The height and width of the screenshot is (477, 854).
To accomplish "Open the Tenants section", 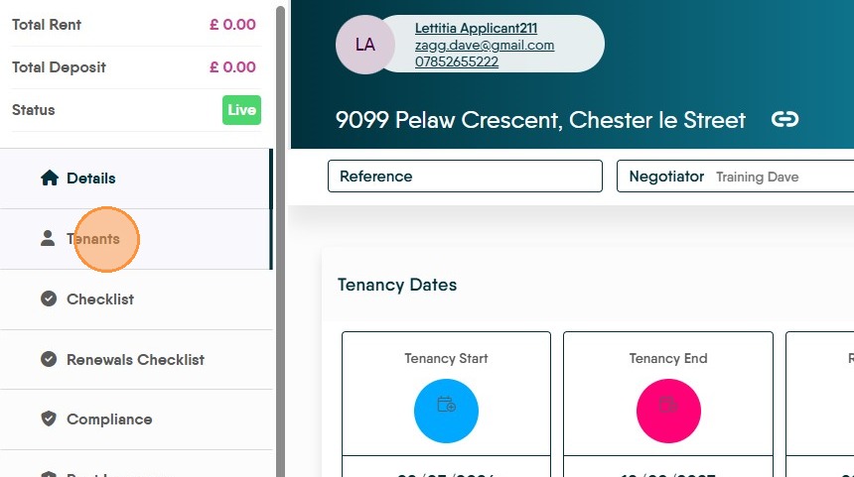I will point(93,239).
